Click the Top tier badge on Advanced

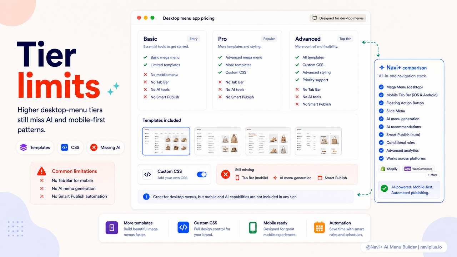point(345,39)
